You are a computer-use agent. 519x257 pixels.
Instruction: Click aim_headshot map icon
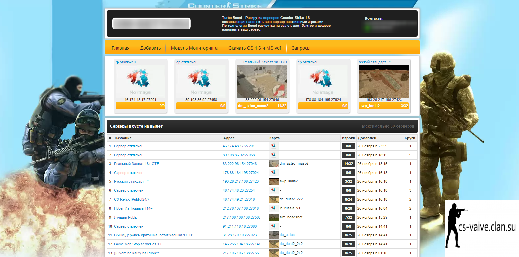(273, 217)
